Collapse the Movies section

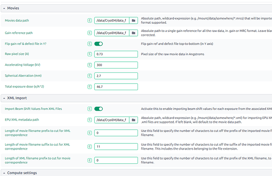tap(4, 8)
